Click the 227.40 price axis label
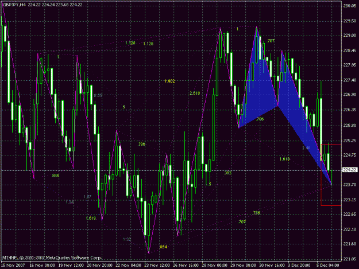 [x=350, y=80]
